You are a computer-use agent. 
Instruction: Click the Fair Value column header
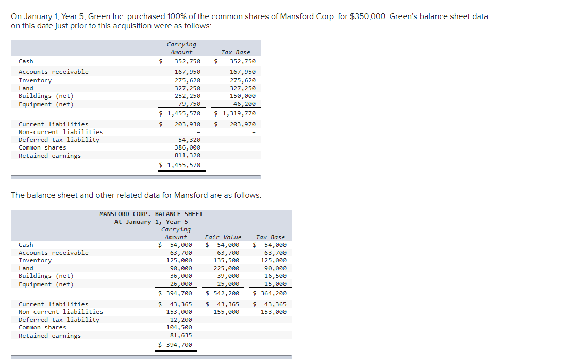tap(223, 237)
